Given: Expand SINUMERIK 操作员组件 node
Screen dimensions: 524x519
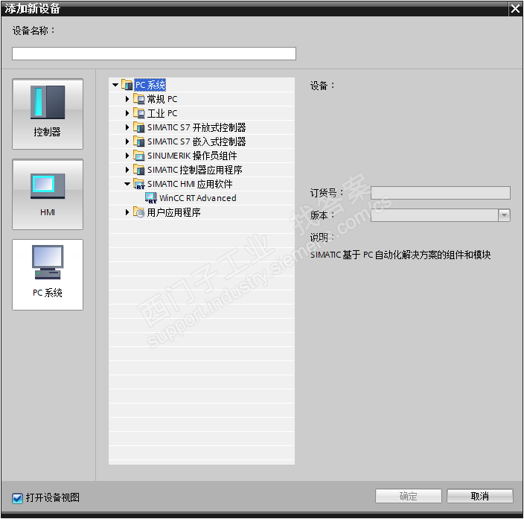Looking at the screenshot, I should (127, 156).
